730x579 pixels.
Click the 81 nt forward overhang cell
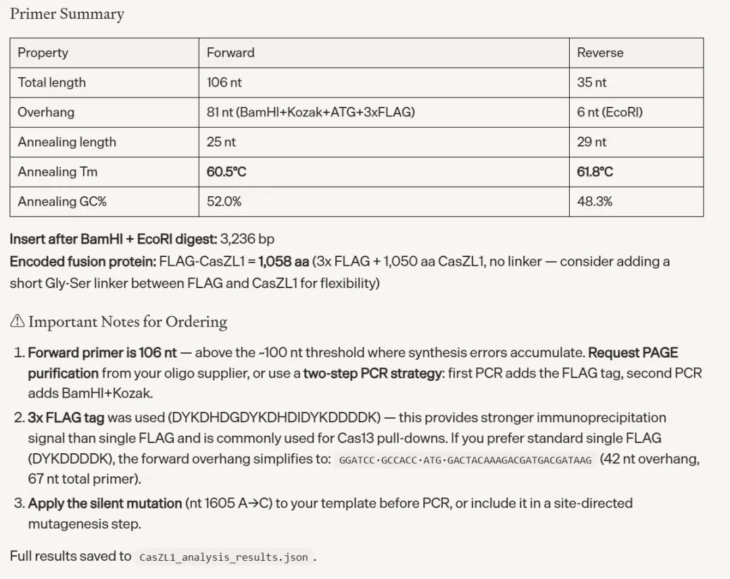310,112
